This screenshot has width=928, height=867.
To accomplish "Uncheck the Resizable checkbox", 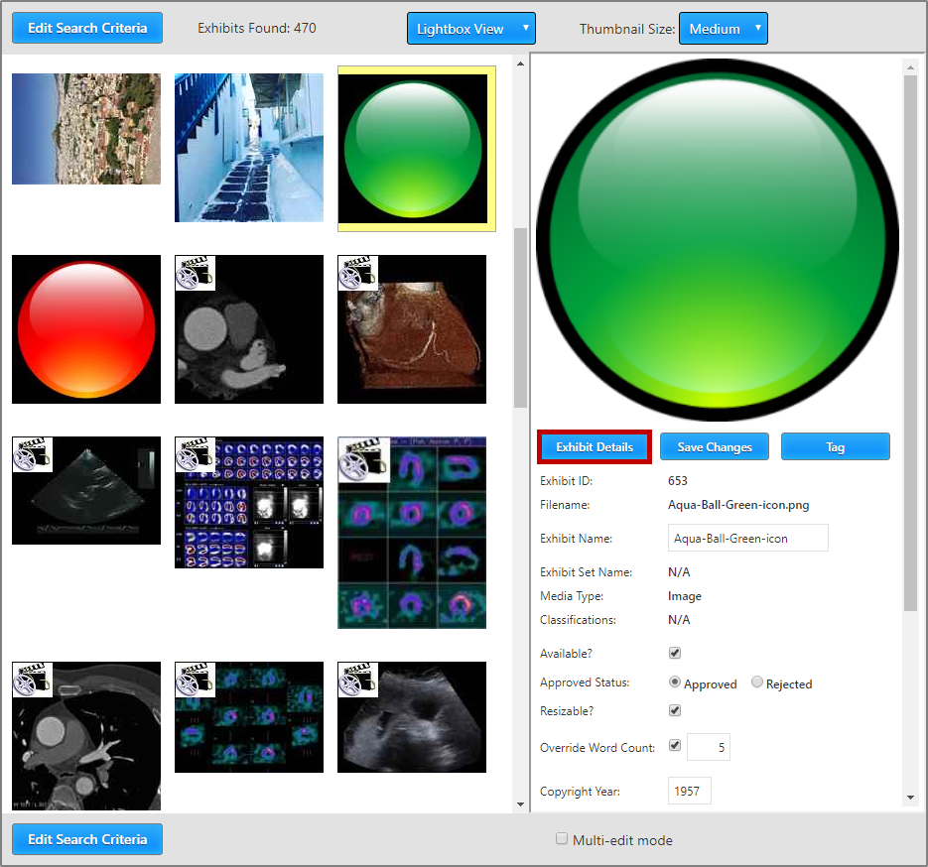I will (x=675, y=711).
